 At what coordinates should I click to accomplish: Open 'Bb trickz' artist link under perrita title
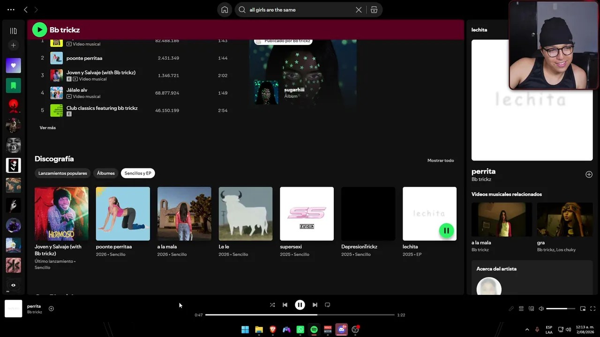(481, 179)
